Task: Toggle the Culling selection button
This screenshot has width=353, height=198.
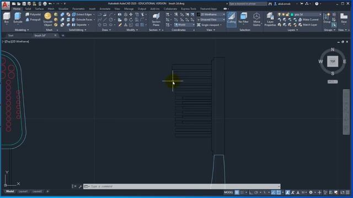Action: [x=231, y=19]
